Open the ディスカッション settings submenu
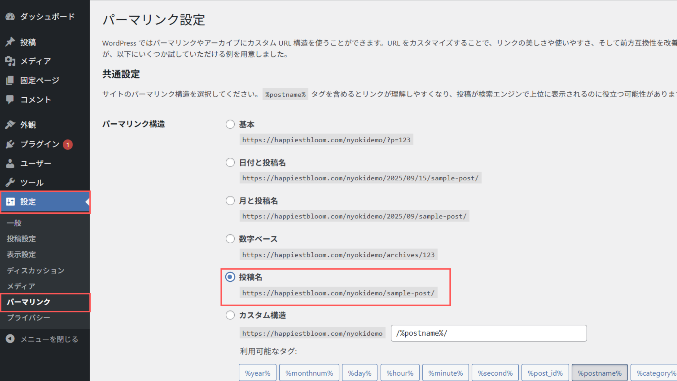This screenshot has width=677, height=381. pyautogui.click(x=36, y=270)
